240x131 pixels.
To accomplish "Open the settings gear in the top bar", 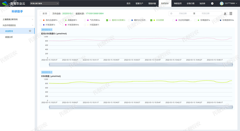I will pos(212,3).
